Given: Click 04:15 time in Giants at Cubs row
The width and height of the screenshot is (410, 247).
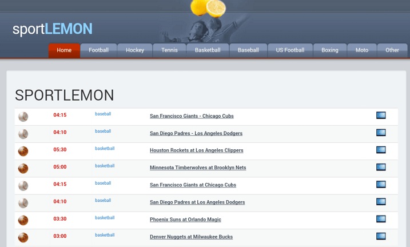Looking at the screenshot, I should click(60, 184).
